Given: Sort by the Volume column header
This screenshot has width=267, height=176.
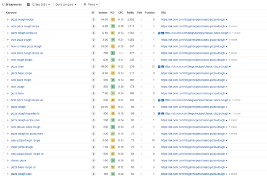Looking at the screenshot, I should (103, 13).
